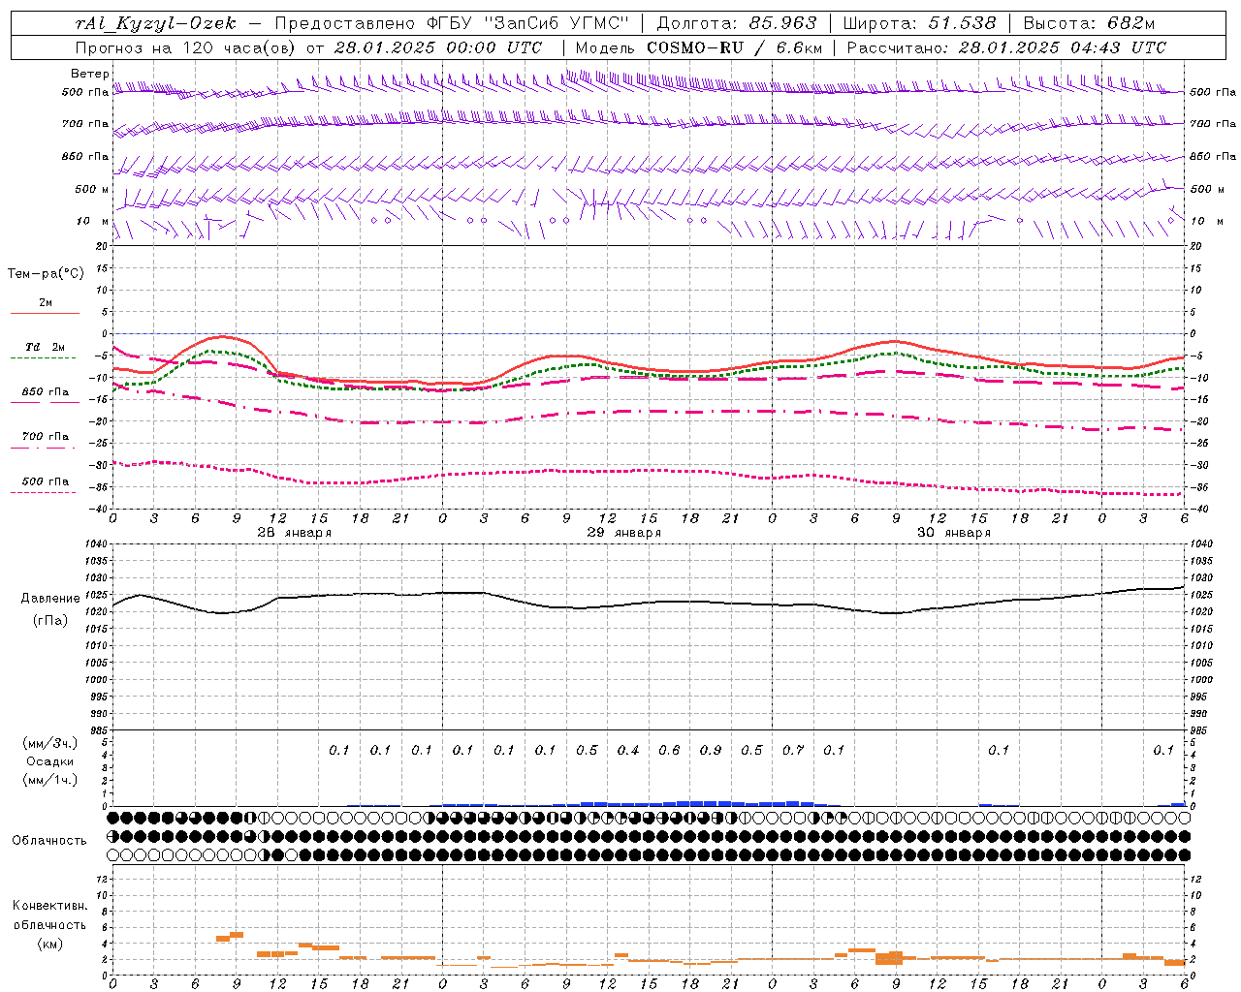Click the Высота: 682м value
Image resolution: width=1241 pixels, height=992 pixels.
[x=1089, y=23]
